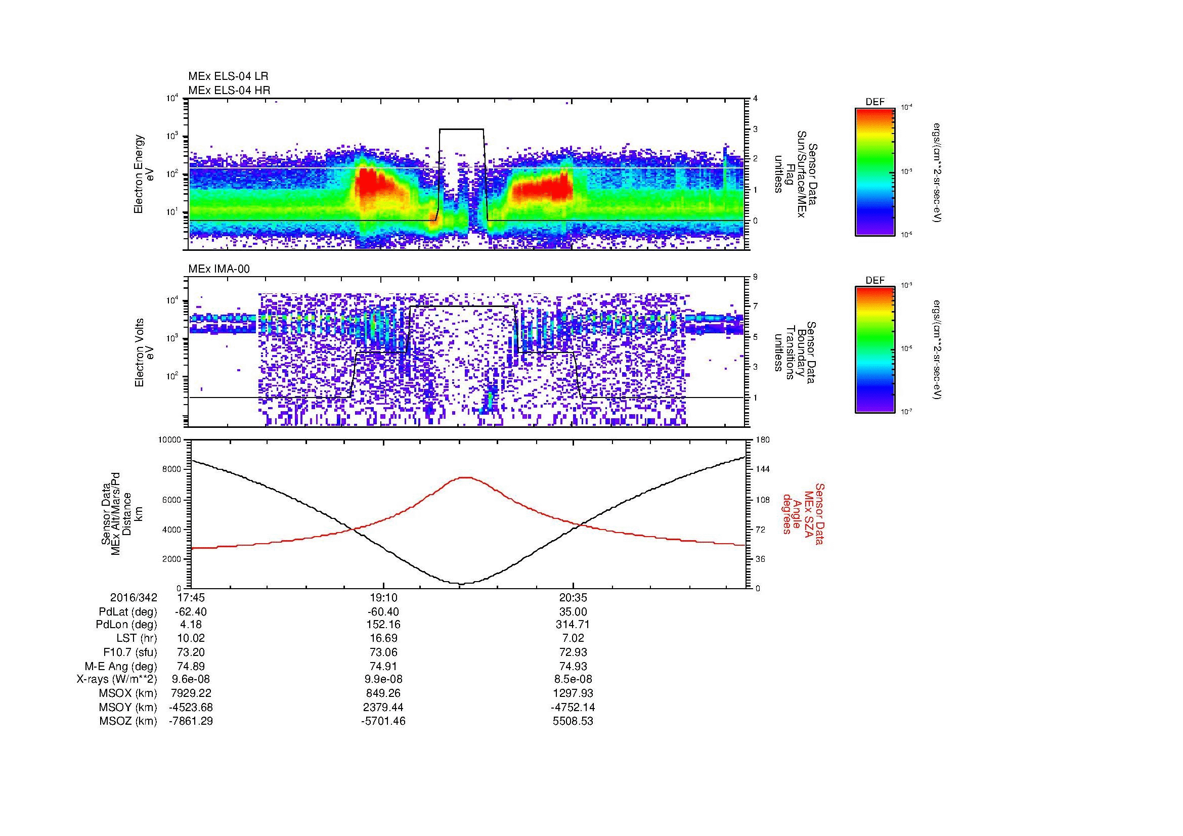Click the F10.7 value 72.93
The width and height of the screenshot is (1183, 836).
point(573,652)
